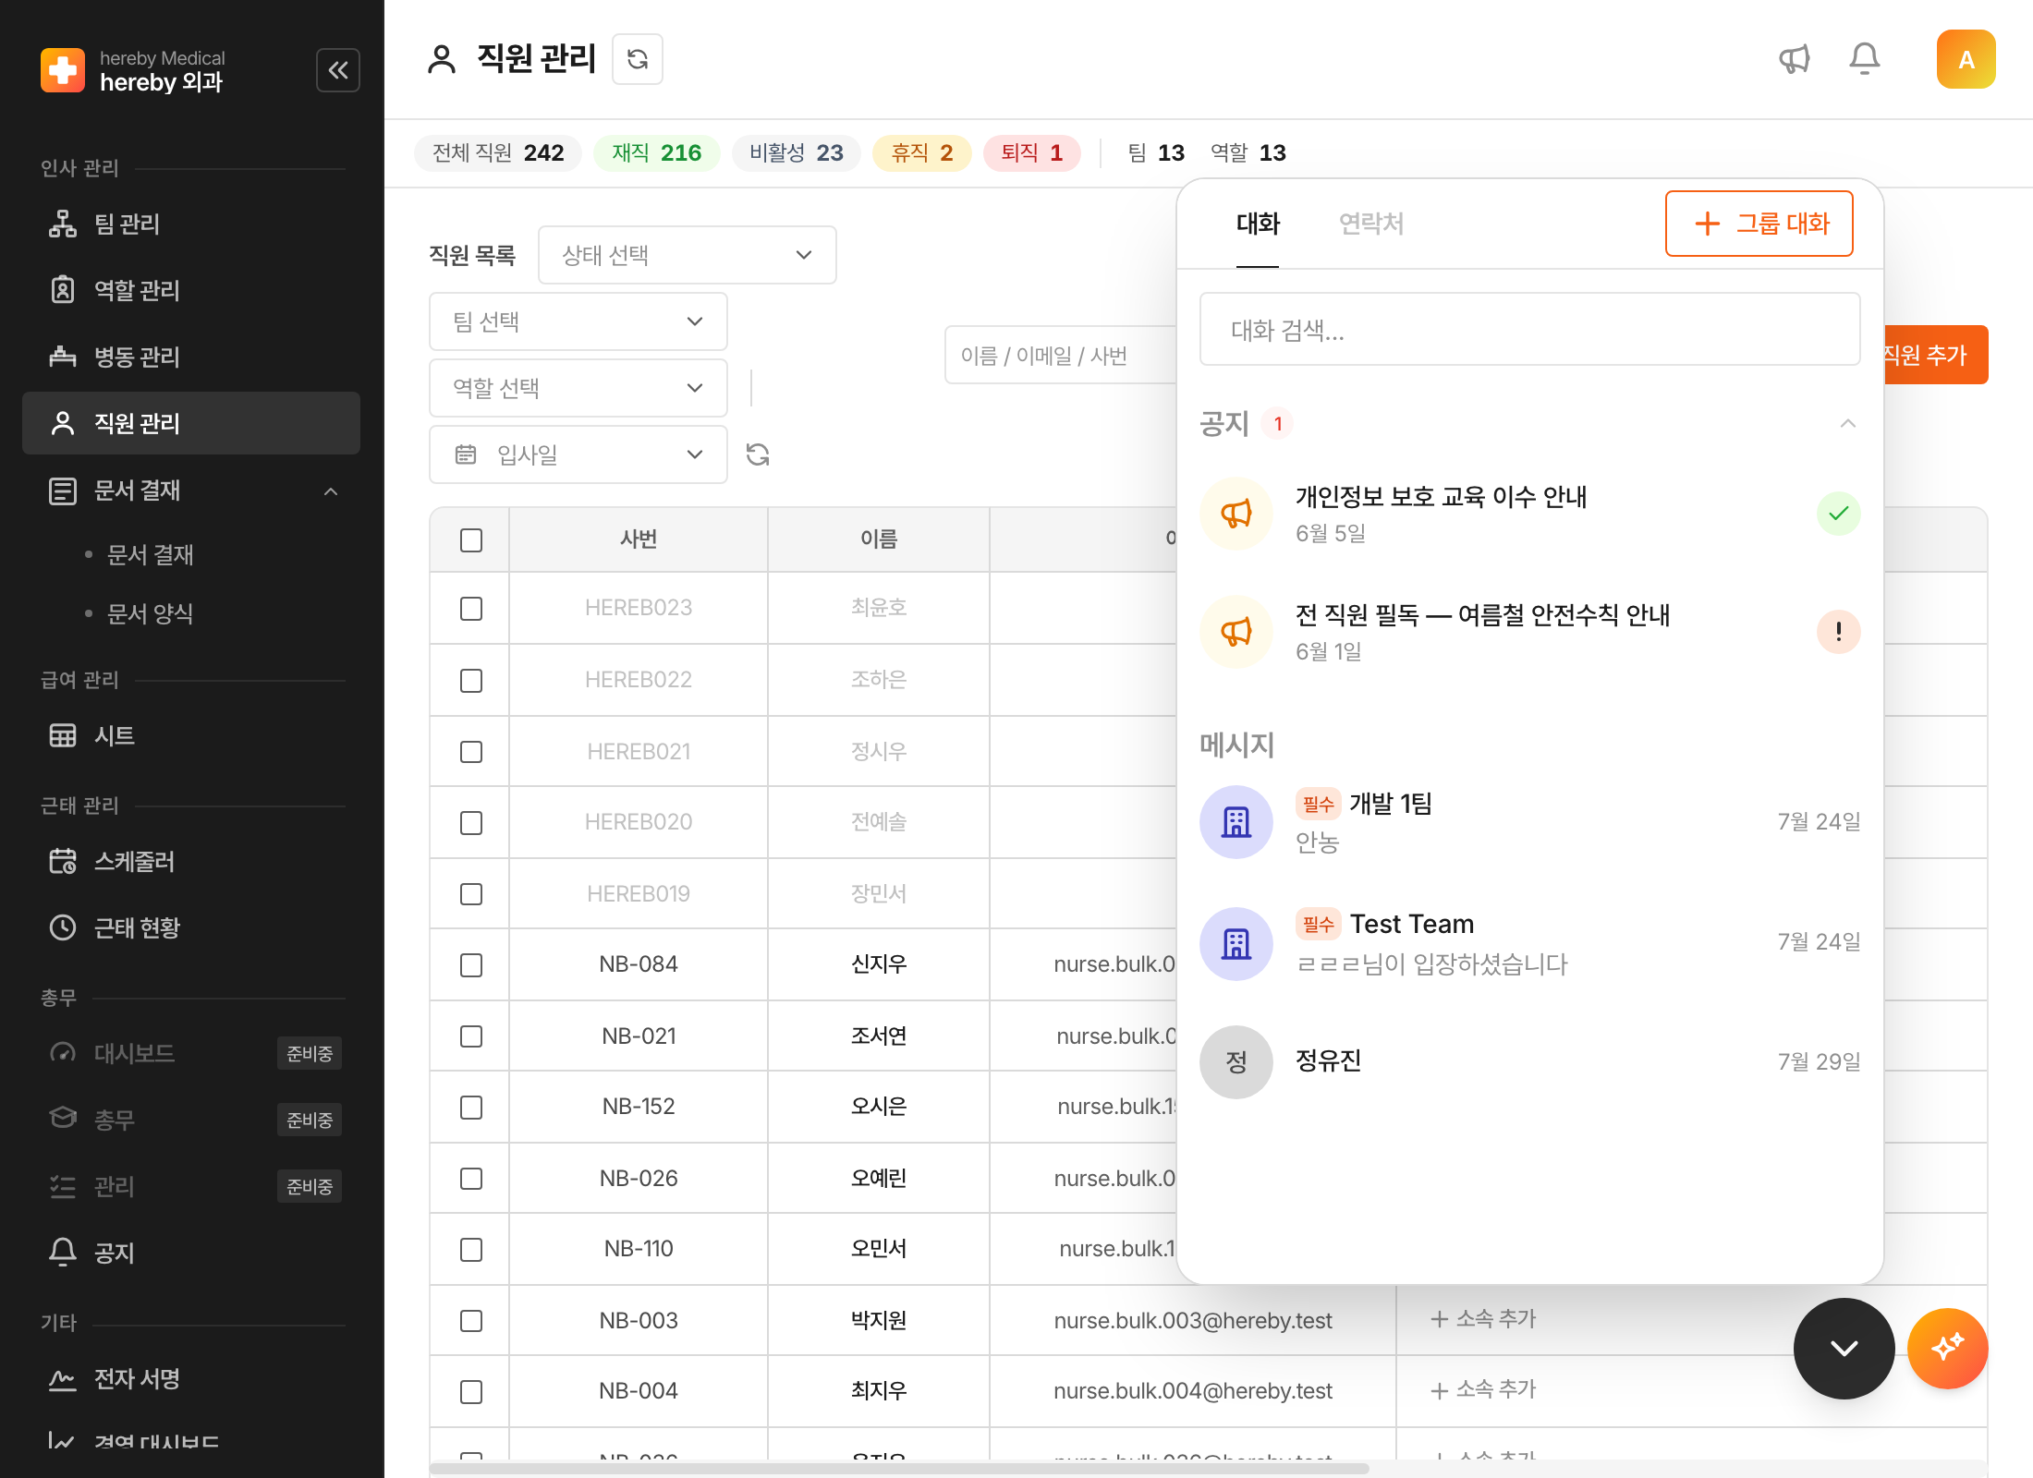Go to 팀 관리 in sidebar

191,224
